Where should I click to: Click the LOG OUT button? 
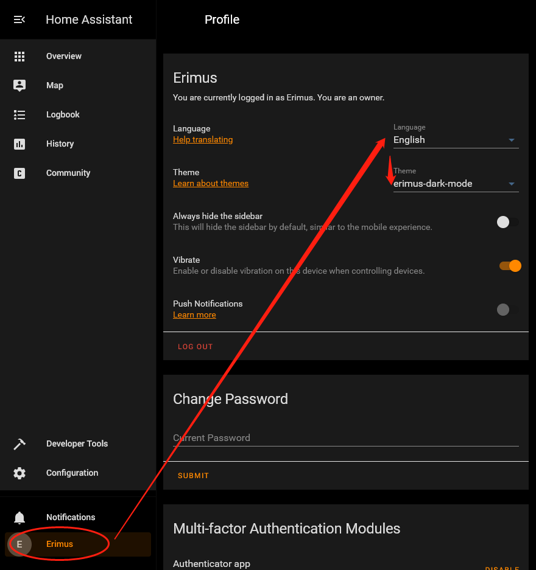point(195,347)
